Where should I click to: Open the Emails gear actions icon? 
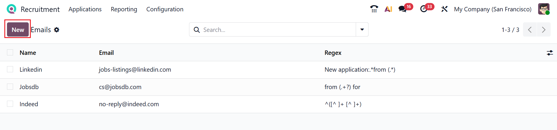tap(57, 30)
